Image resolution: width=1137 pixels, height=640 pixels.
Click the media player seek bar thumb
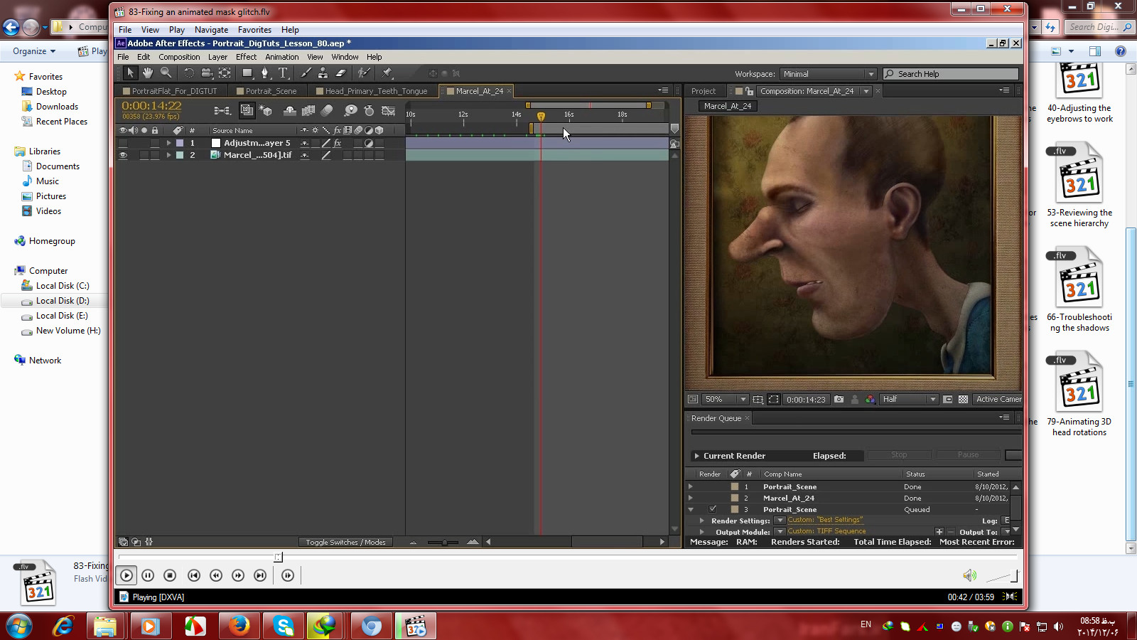point(278,558)
